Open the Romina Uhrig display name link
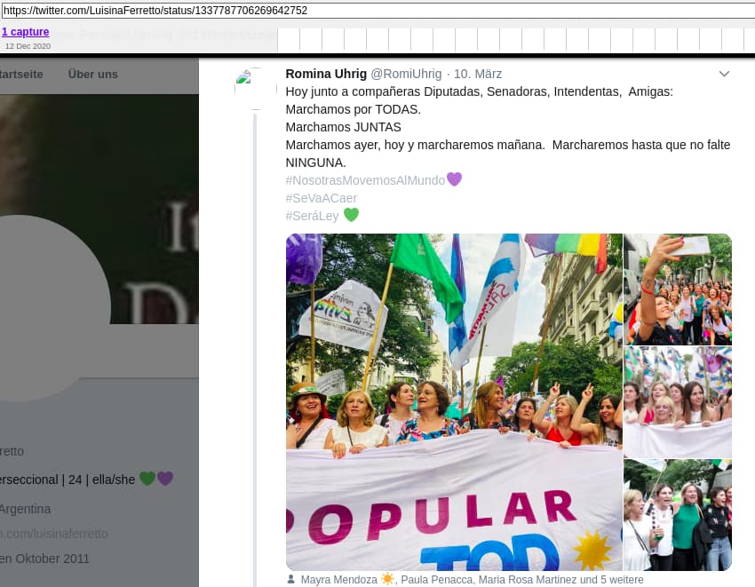 coord(326,74)
